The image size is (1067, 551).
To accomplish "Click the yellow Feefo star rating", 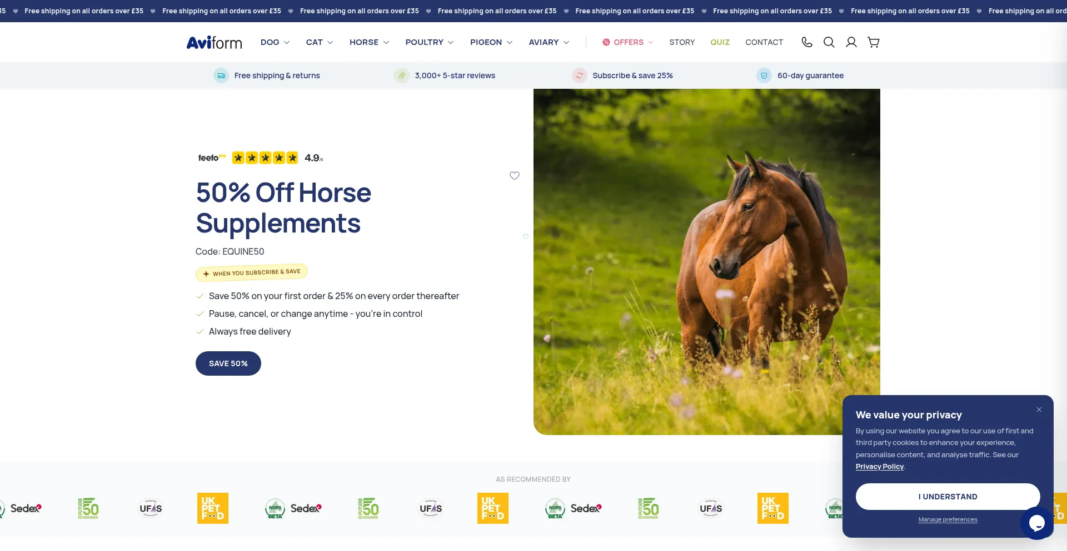I will (265, 158).
